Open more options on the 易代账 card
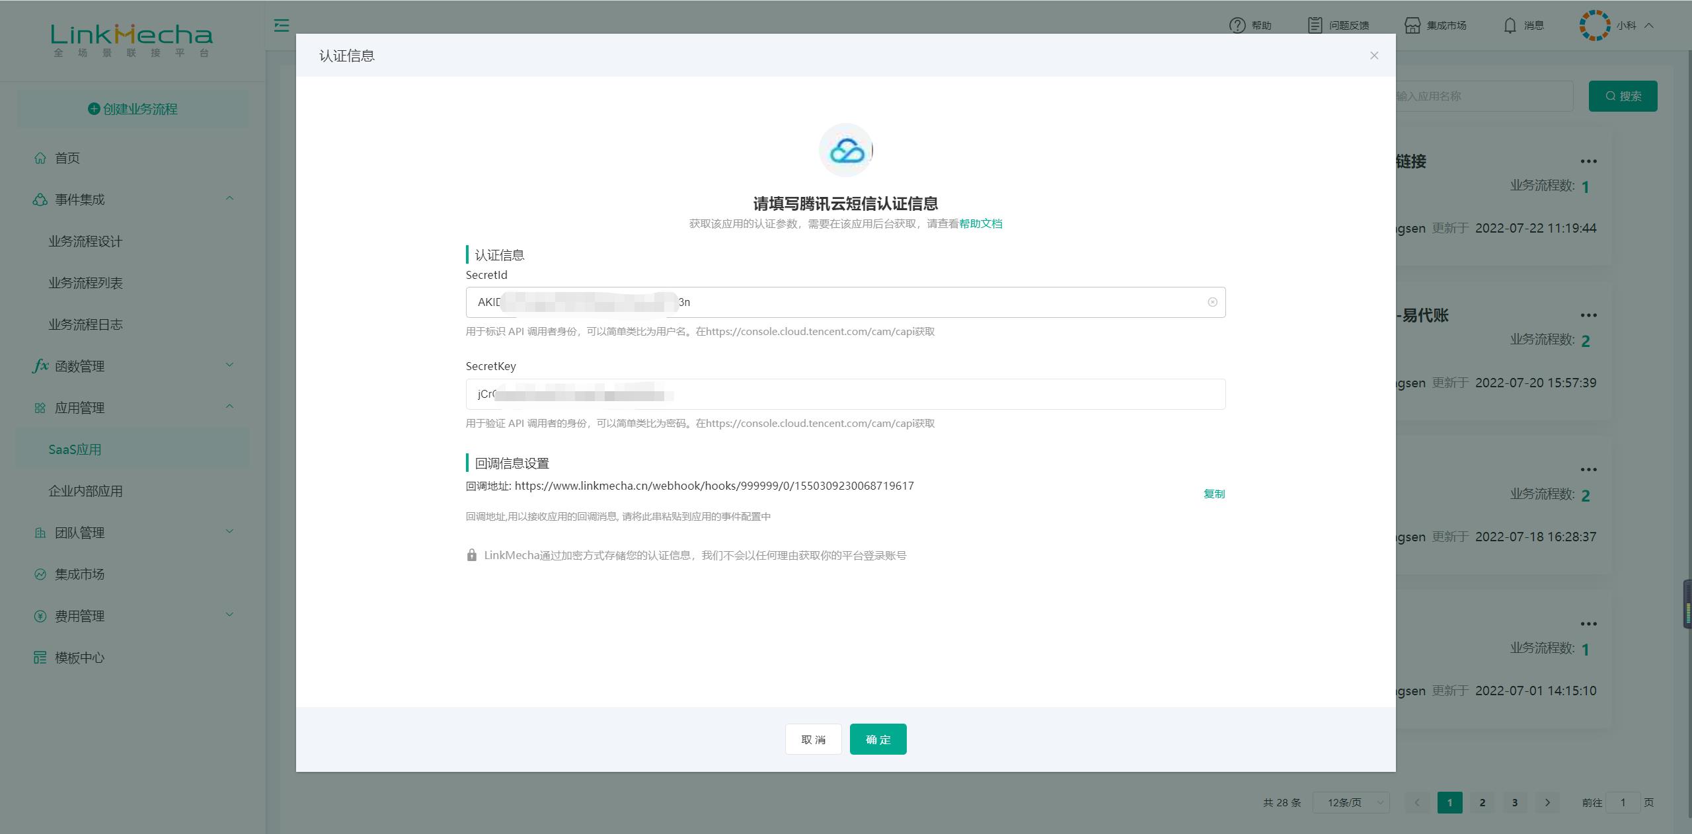 click(x=1588, y=315)
